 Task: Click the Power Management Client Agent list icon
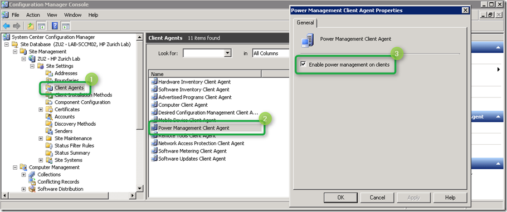pyautogui.click(x=154, y=128)
